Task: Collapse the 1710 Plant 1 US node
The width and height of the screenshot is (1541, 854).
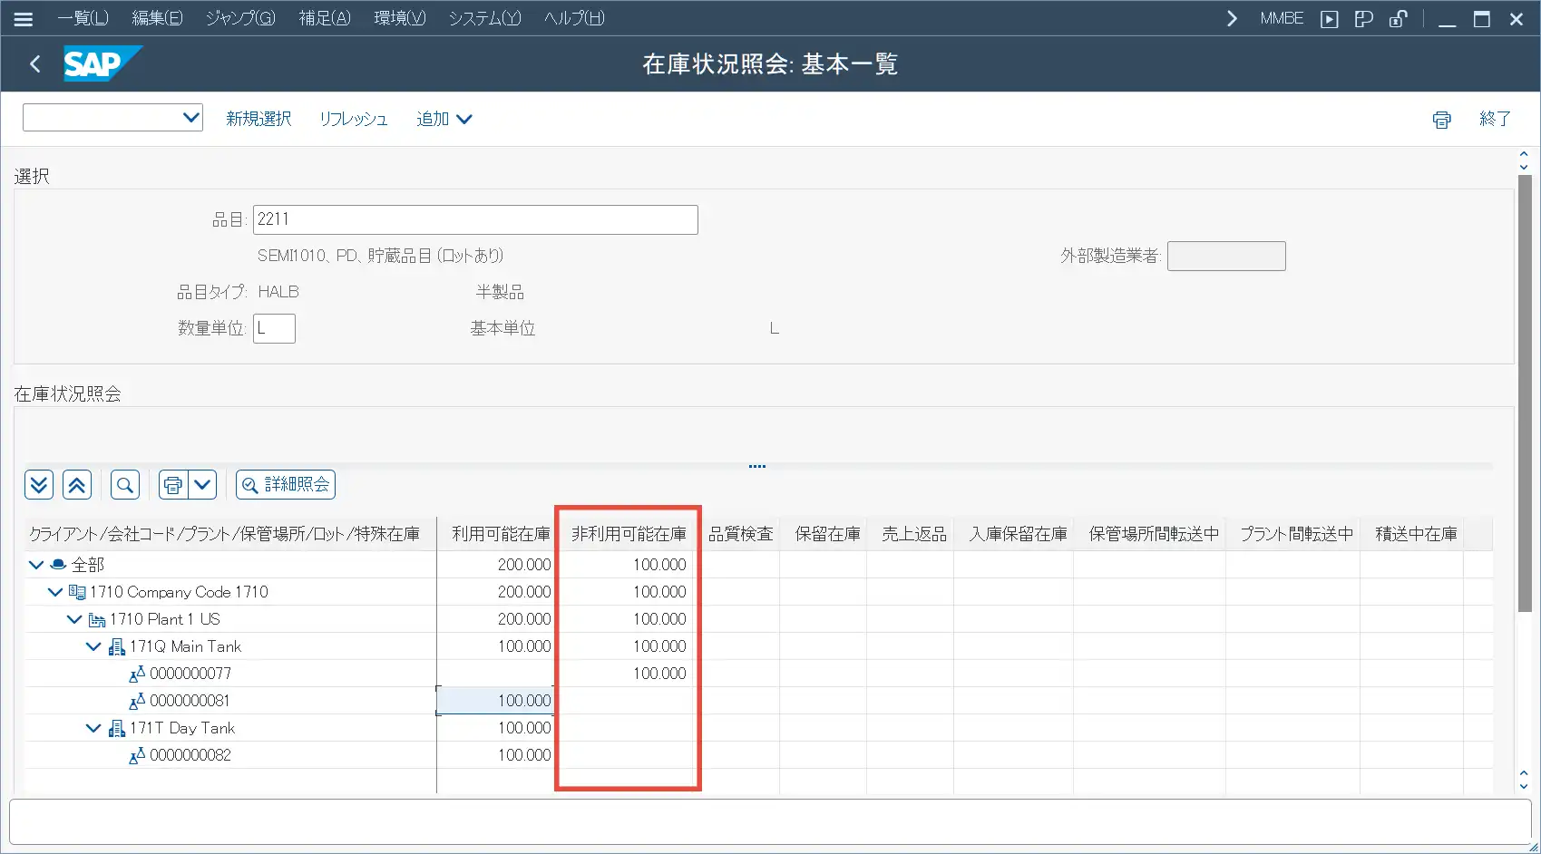Action: pos(73,618)
